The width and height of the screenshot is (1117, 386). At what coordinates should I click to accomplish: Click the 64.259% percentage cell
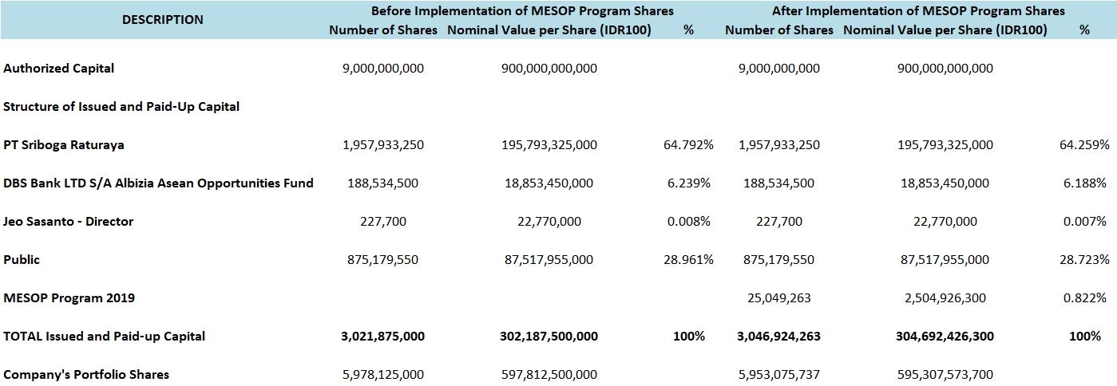pos(1083,145)
